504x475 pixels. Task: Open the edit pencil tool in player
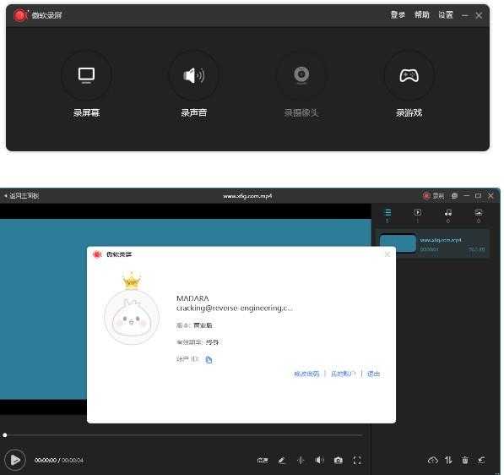coord(282,460)
